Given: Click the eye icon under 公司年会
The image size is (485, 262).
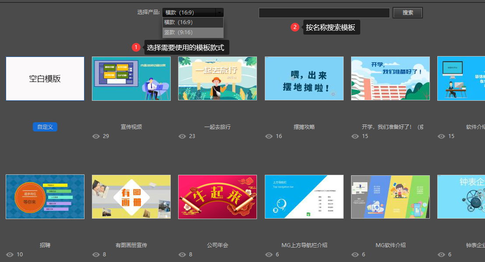Looking at the screenshot, I should click(x=182, y=255).
